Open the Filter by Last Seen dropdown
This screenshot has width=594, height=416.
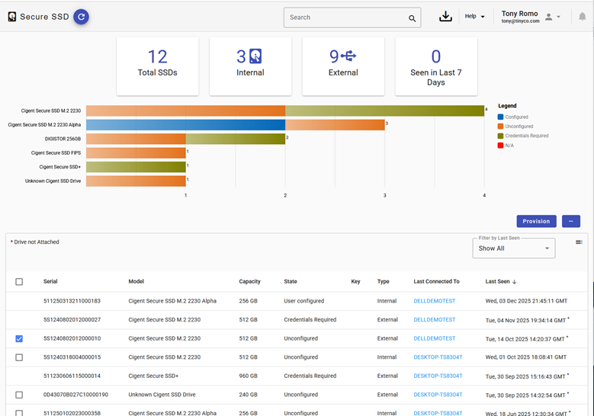514,248
